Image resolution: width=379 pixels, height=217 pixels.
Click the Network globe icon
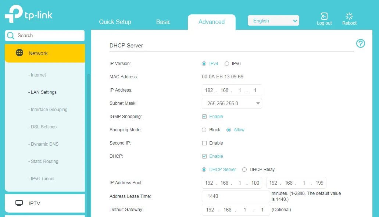[19, 53]
